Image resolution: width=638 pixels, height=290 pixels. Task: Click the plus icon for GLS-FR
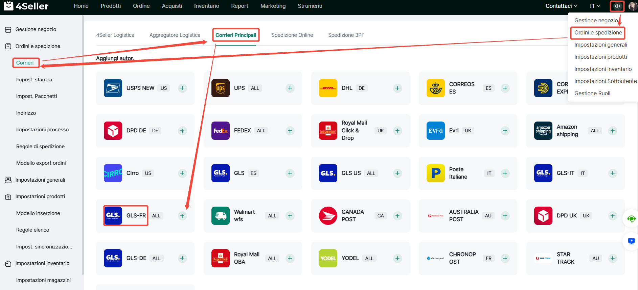pyautogui.click(x=182, y=216)
